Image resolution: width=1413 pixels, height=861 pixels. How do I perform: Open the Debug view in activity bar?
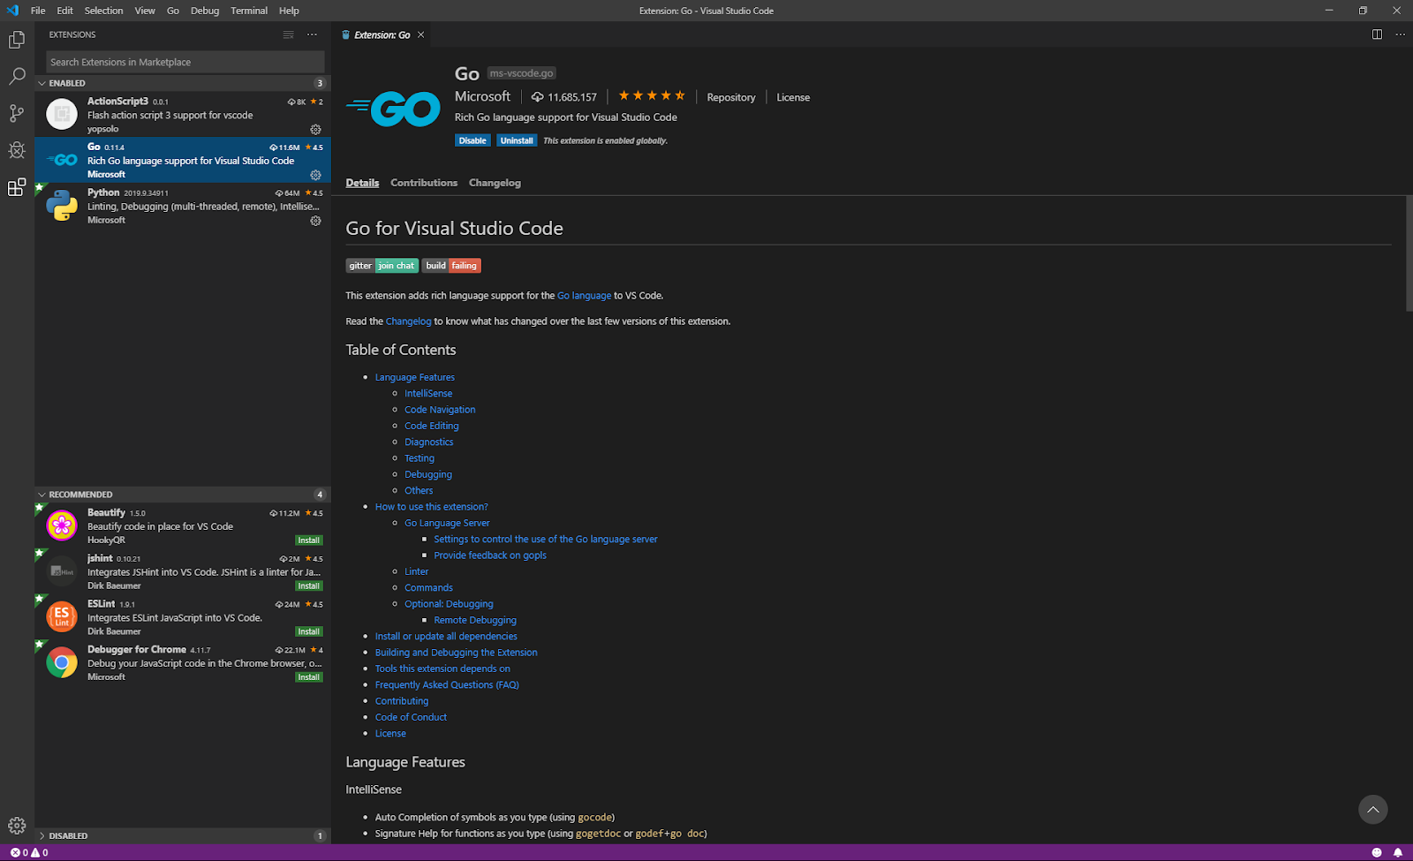[17, 150]
